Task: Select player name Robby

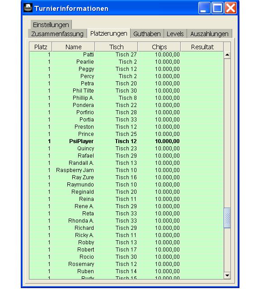Action: coord(86,242)
